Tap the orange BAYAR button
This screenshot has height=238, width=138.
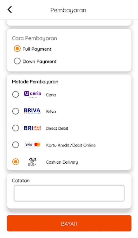click(x=69, y=223)
